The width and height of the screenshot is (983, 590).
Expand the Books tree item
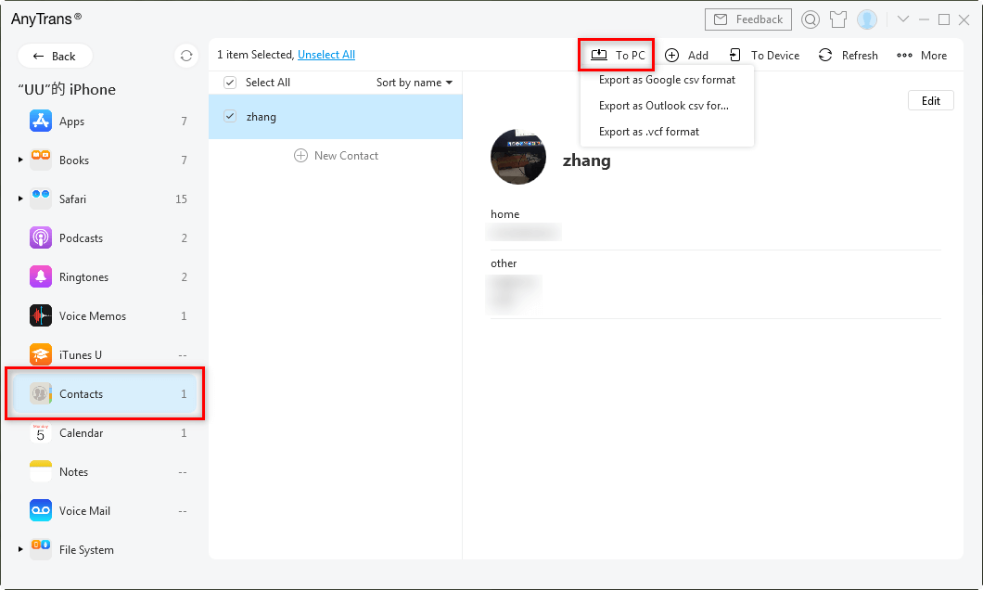(x=20, y=160)
